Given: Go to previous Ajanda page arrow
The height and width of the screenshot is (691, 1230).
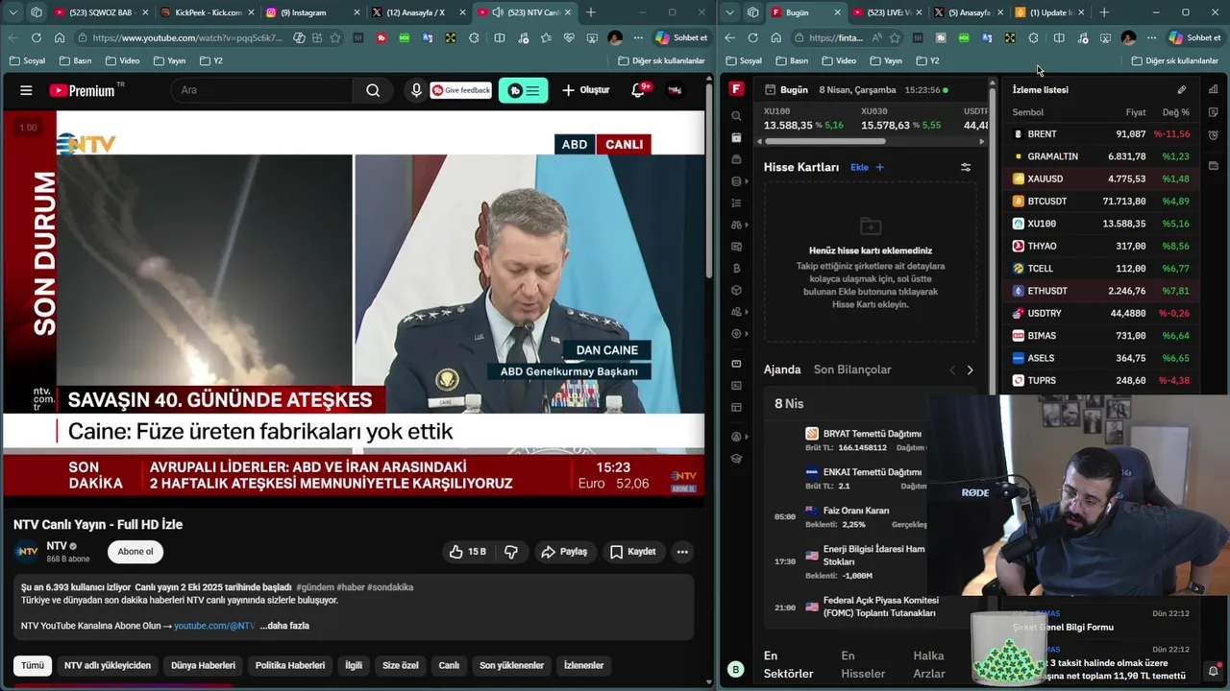Looking at the screenshot, I should 952,370.
